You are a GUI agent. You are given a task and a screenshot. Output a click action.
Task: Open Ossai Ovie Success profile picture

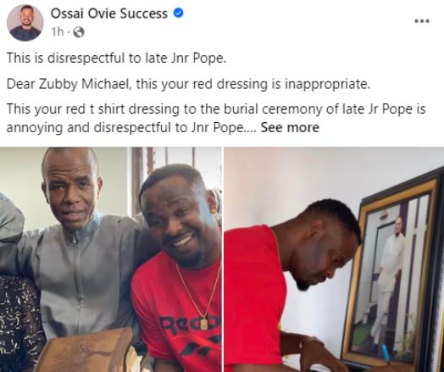click(x=25, y=23)
